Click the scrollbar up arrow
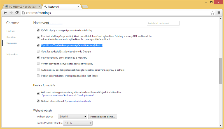This screenshot has height=129, width=224. pyautogui.click(x=221, y=18)
